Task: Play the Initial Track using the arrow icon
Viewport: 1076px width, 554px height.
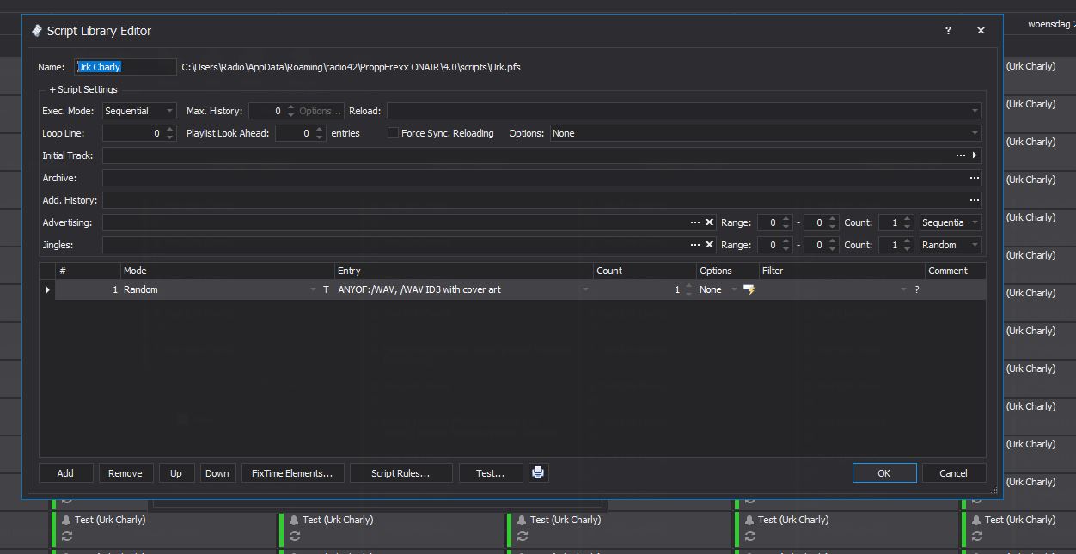Action: (975, 155)
